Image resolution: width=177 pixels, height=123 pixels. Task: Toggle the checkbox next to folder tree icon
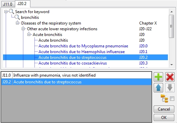point(172,98)
